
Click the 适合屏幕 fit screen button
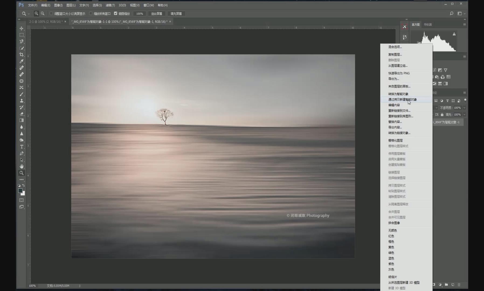157,13
